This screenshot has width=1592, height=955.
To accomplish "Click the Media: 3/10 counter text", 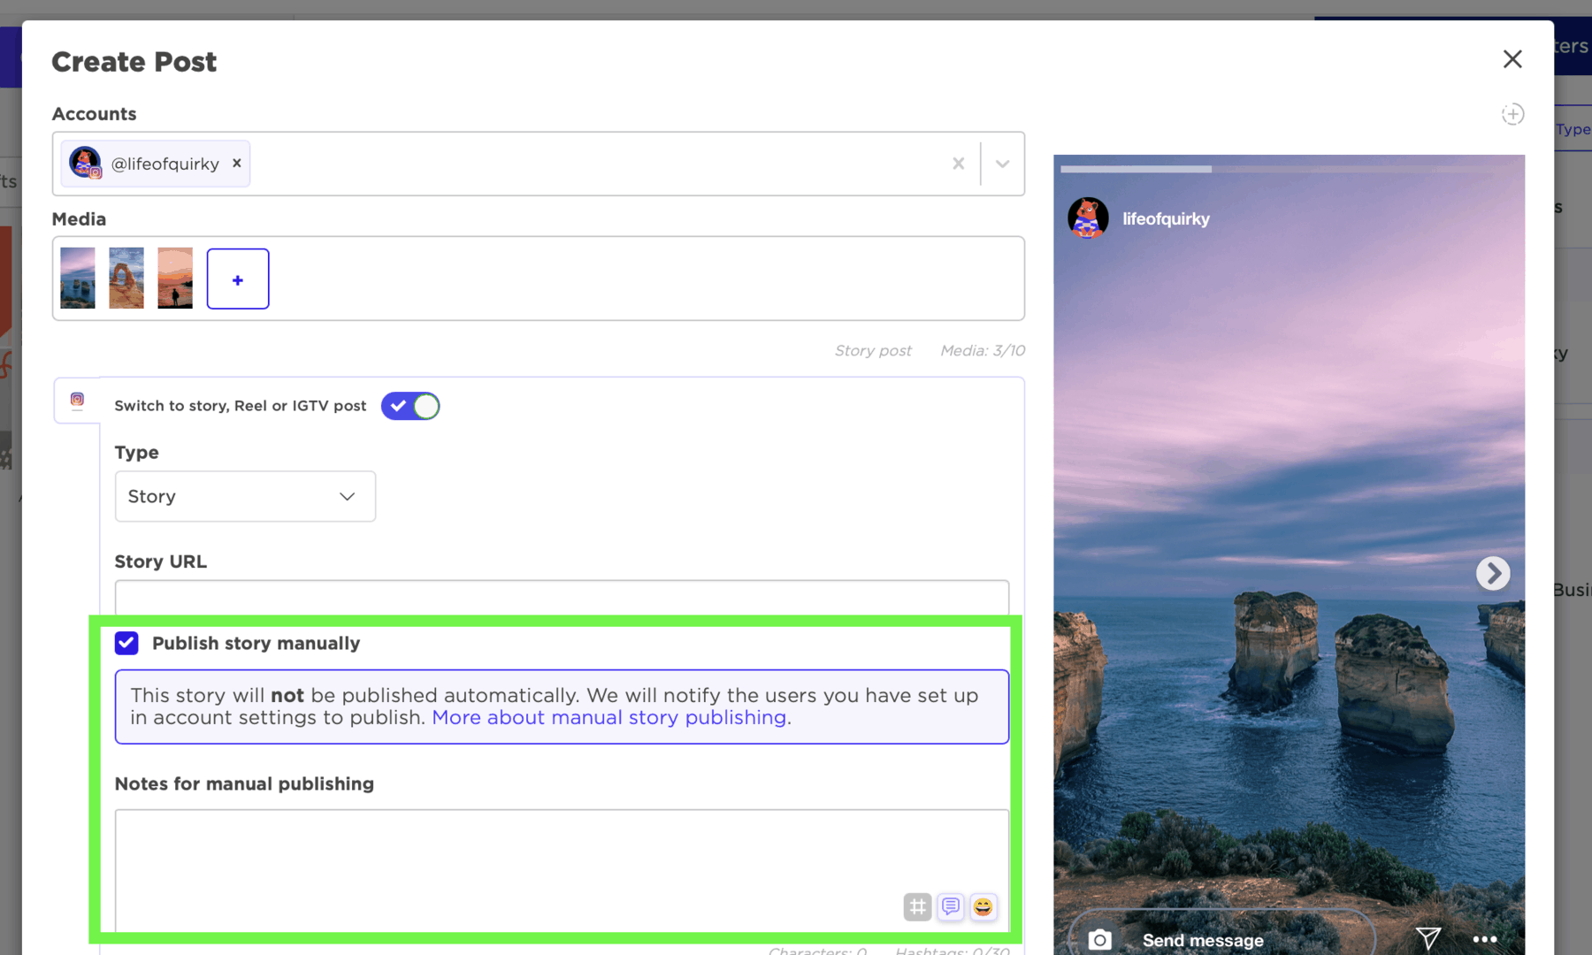I will 983,350.
